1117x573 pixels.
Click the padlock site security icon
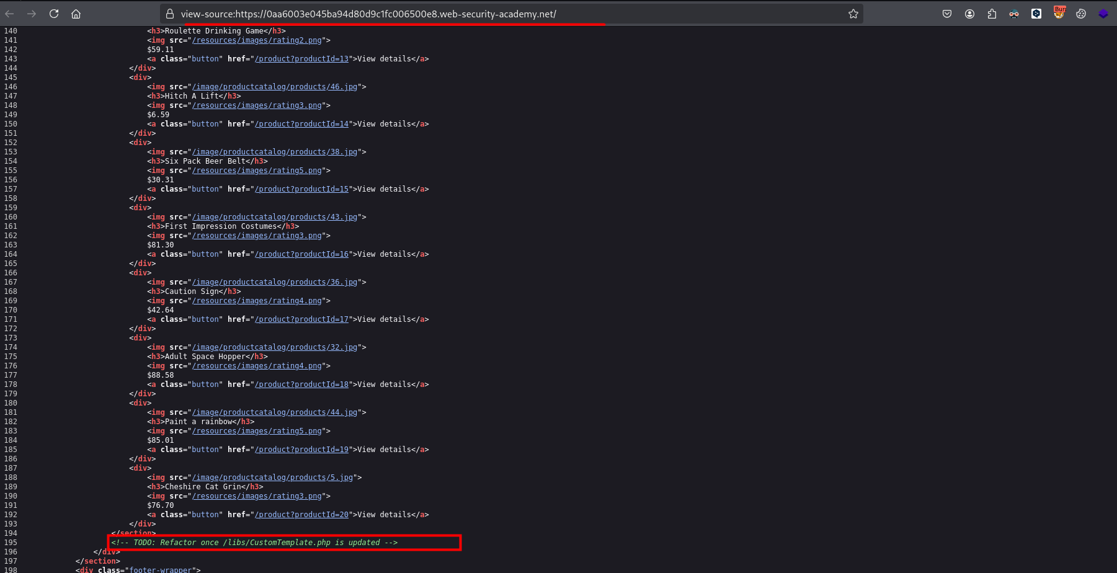click(x=169, y=14)
